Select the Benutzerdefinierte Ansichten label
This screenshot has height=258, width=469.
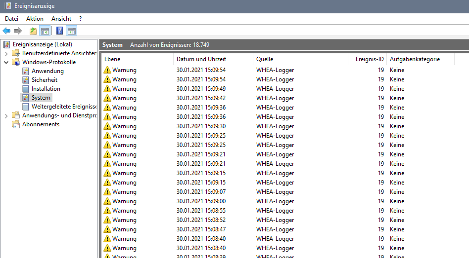59,53
